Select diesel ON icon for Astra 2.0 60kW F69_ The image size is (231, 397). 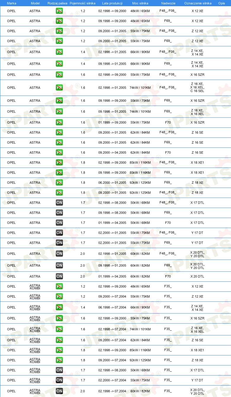(59, 265)
